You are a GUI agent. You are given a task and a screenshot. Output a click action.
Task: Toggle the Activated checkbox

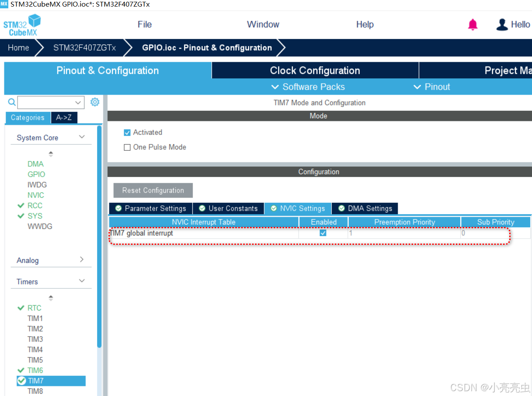127,132
